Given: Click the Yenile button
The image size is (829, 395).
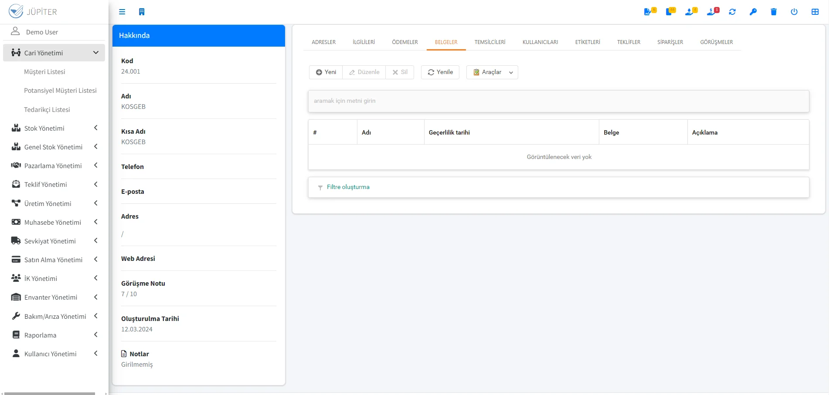Looking at the screenshot, I should [440, 72].
